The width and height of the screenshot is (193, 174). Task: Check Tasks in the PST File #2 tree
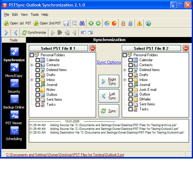(x=130, y=109)
